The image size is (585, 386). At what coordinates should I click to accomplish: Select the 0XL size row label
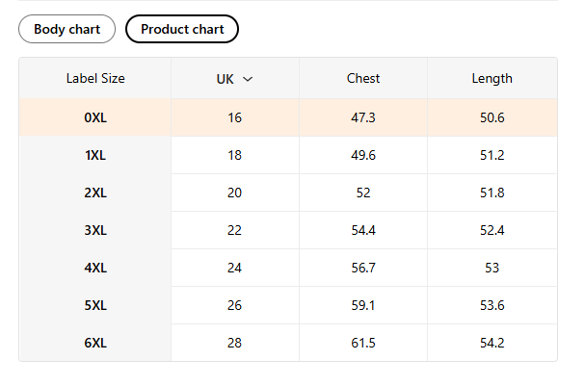coord(95,117)
